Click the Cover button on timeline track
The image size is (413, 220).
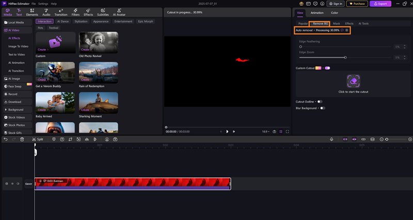click(28, 184)
